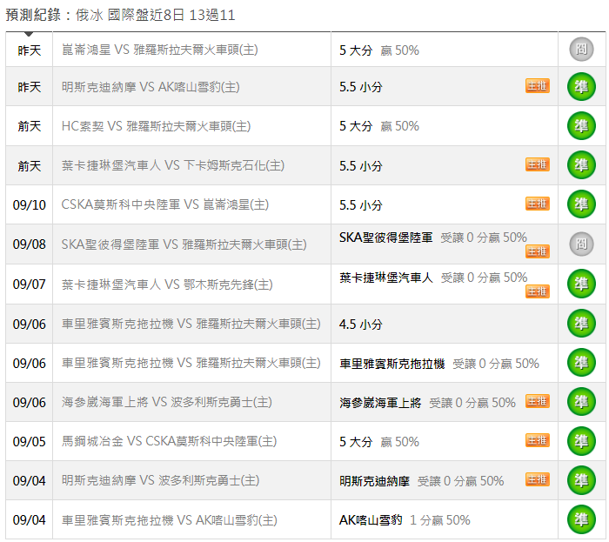Click green 準 icon for 明斯克迪納摩 VS AK喀山雪豹
The width and height of the screenshot is (609, 542).
tap(581, 87)
